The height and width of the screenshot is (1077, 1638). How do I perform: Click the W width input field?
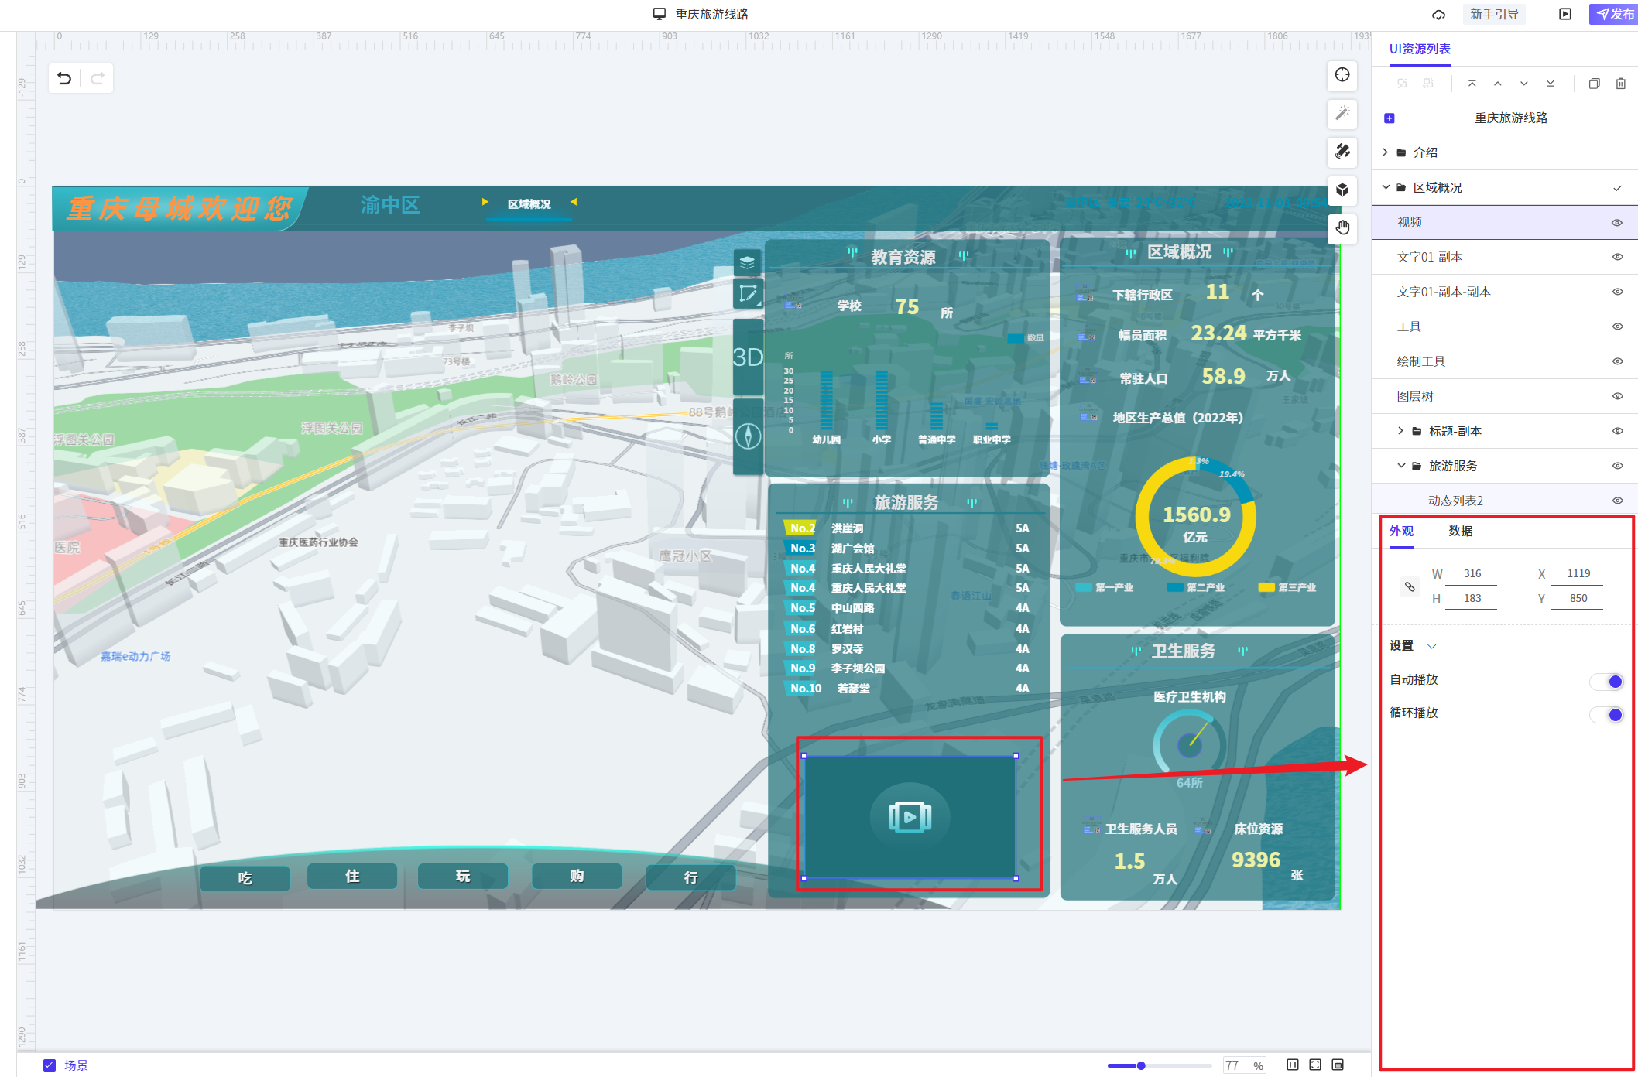pos(1472,573)
